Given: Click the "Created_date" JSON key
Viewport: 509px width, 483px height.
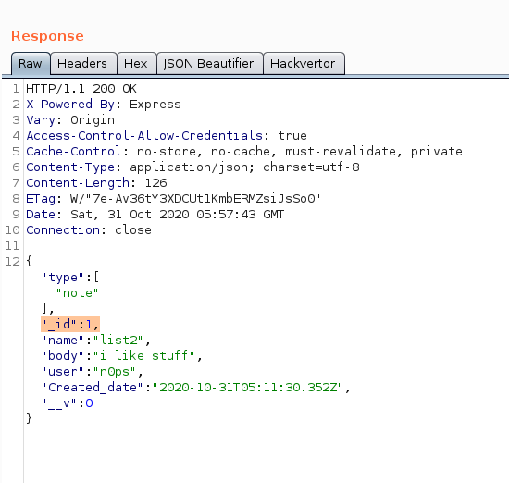Looking at the screenshot, I should point(93,388).
